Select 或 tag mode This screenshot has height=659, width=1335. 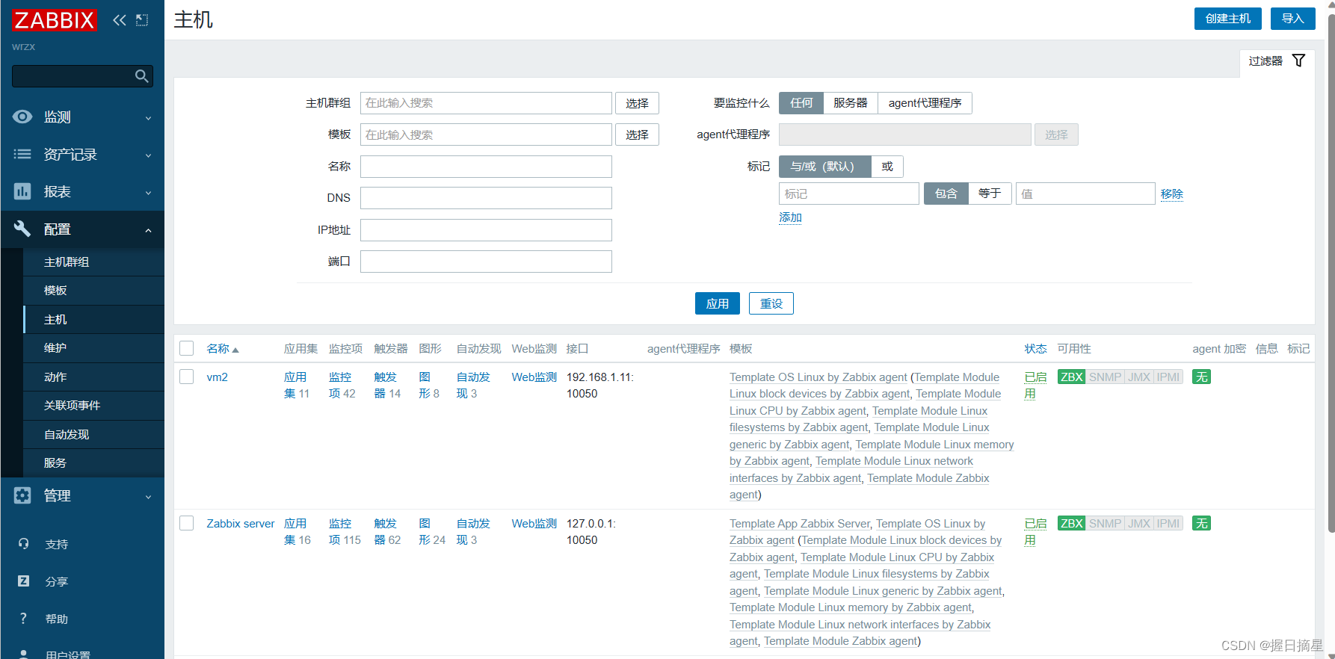pyautogui.click(x=887, y=167)
